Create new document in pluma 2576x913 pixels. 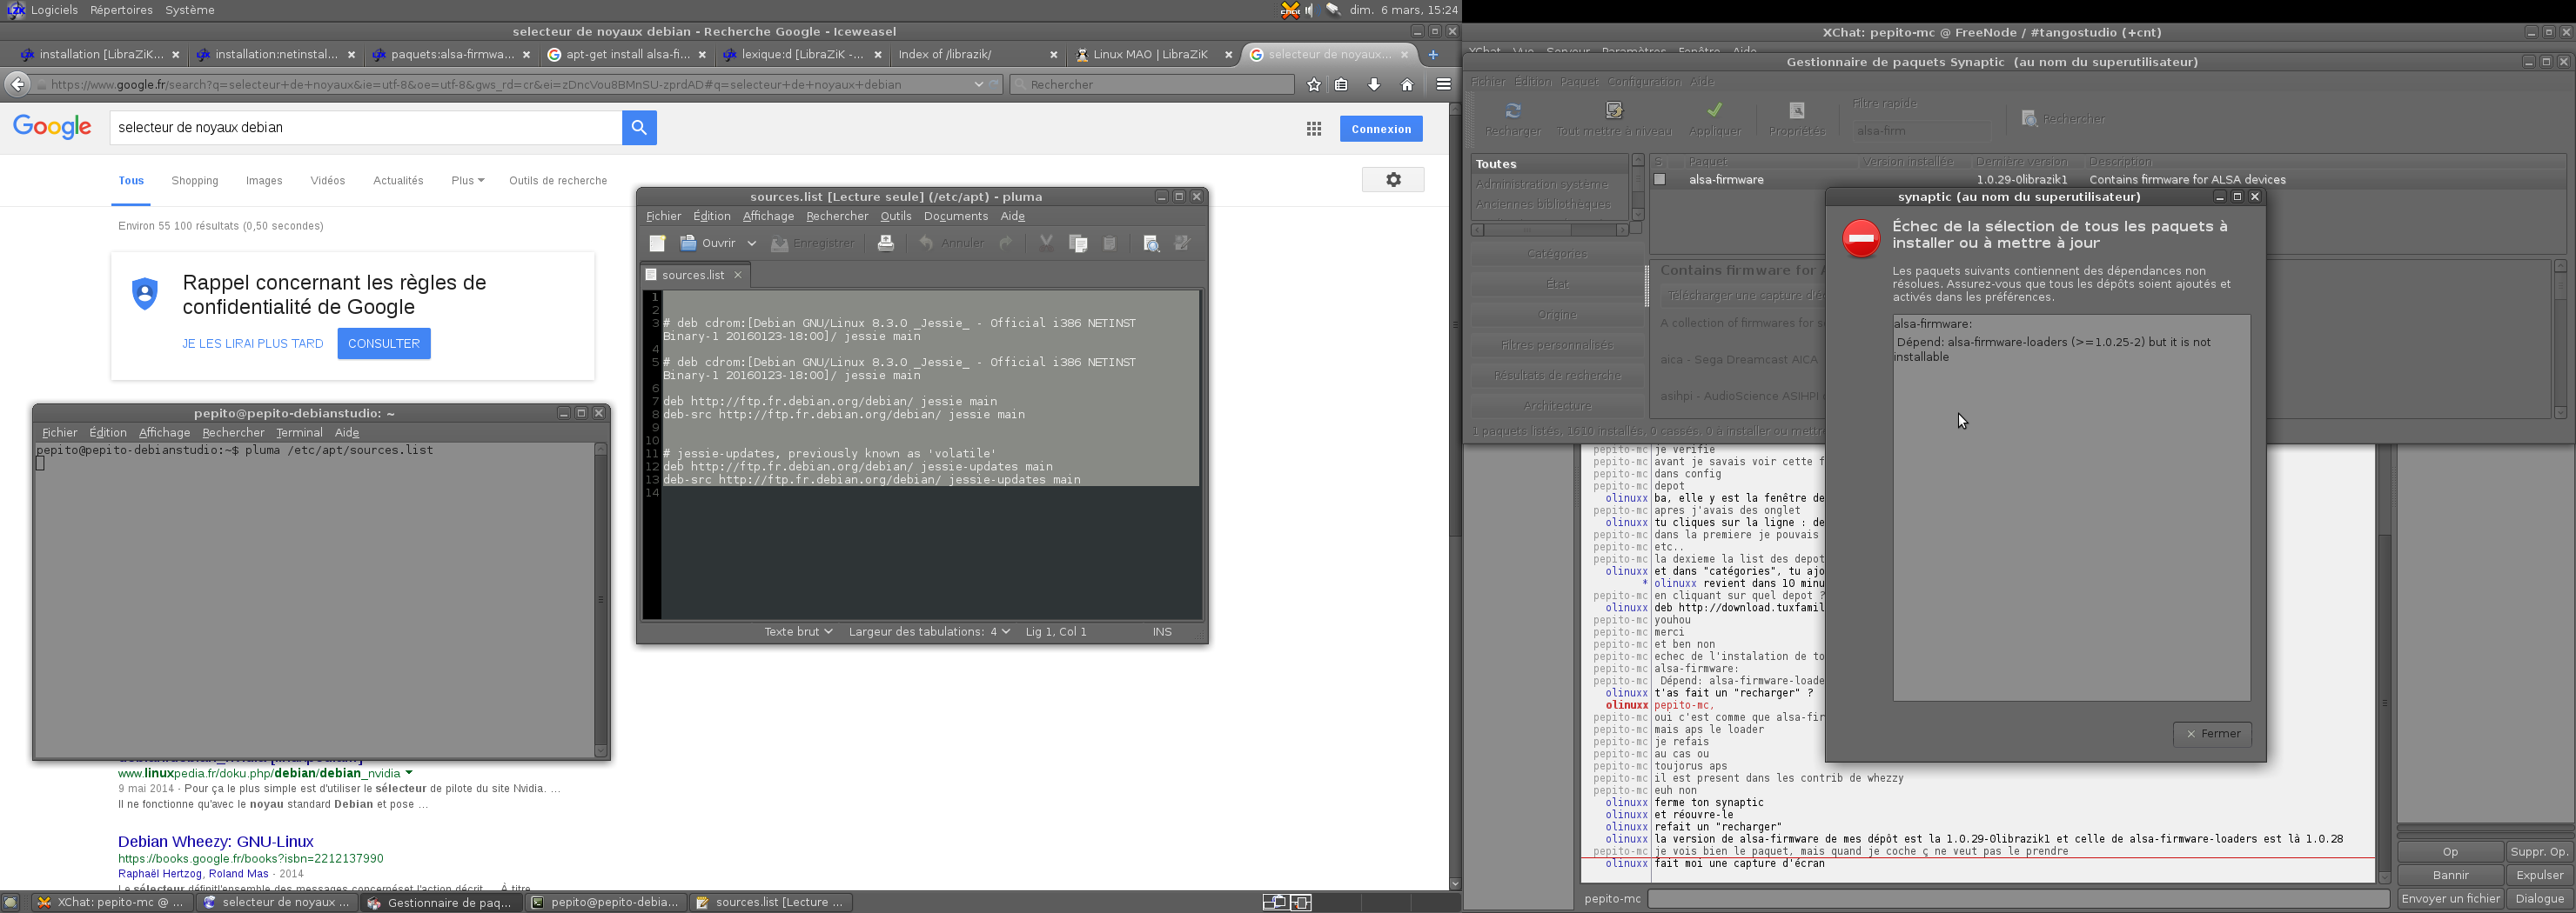click(x=657, y=243)
